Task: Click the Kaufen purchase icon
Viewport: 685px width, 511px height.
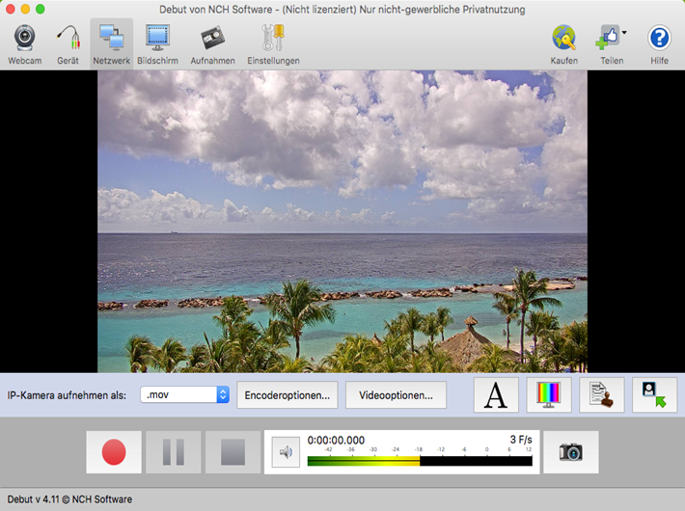Action: pos(564,44)
